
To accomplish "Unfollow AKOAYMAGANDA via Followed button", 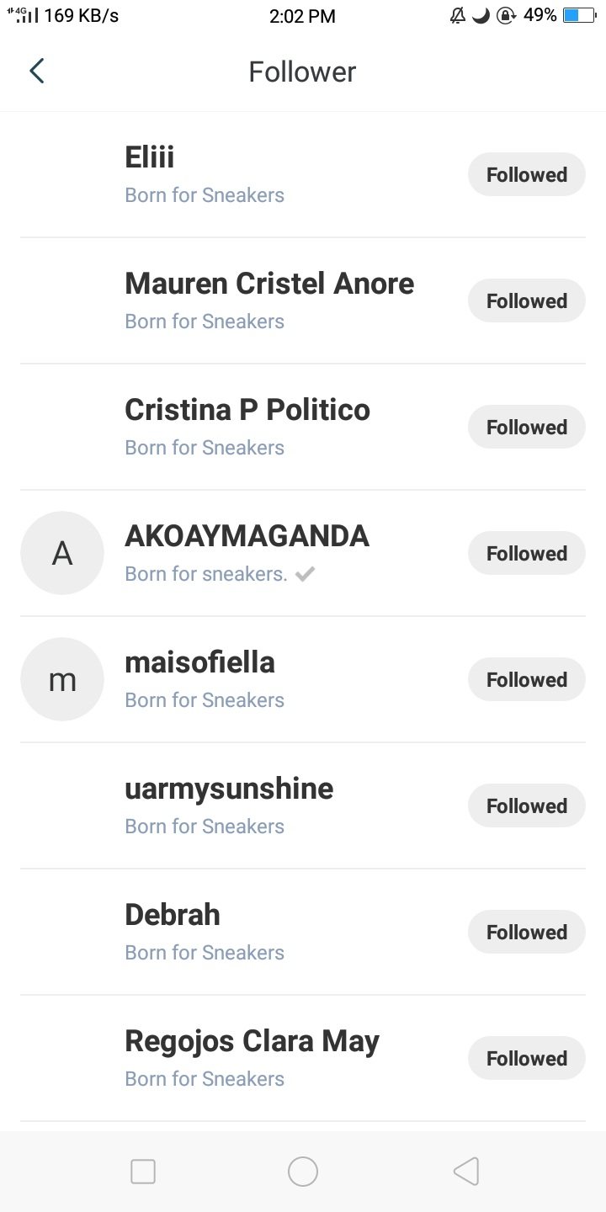I will [526, 553].
